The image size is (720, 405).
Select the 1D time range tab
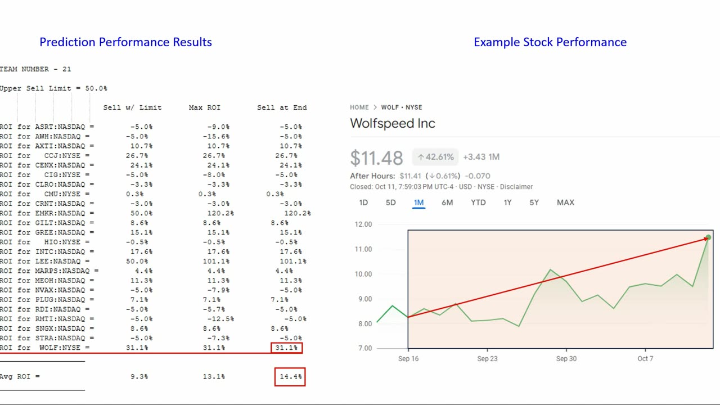[x=363, y=202]
